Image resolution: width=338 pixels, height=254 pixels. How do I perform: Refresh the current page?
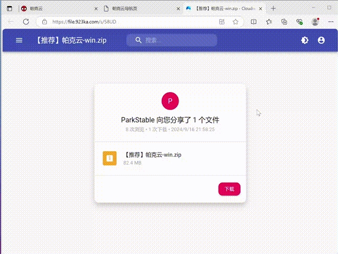[26, 22]
